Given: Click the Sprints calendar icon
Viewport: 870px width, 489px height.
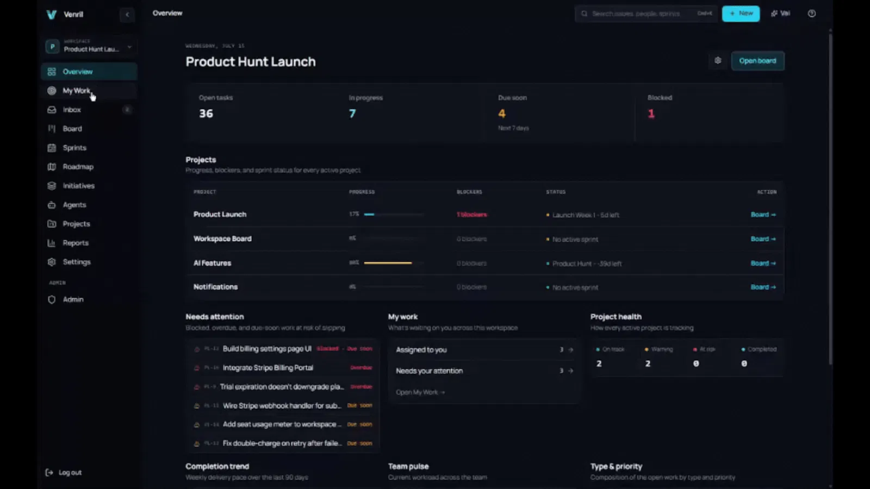Looking at the screenshot, I should pyautogui.click(x=52, y=148).
